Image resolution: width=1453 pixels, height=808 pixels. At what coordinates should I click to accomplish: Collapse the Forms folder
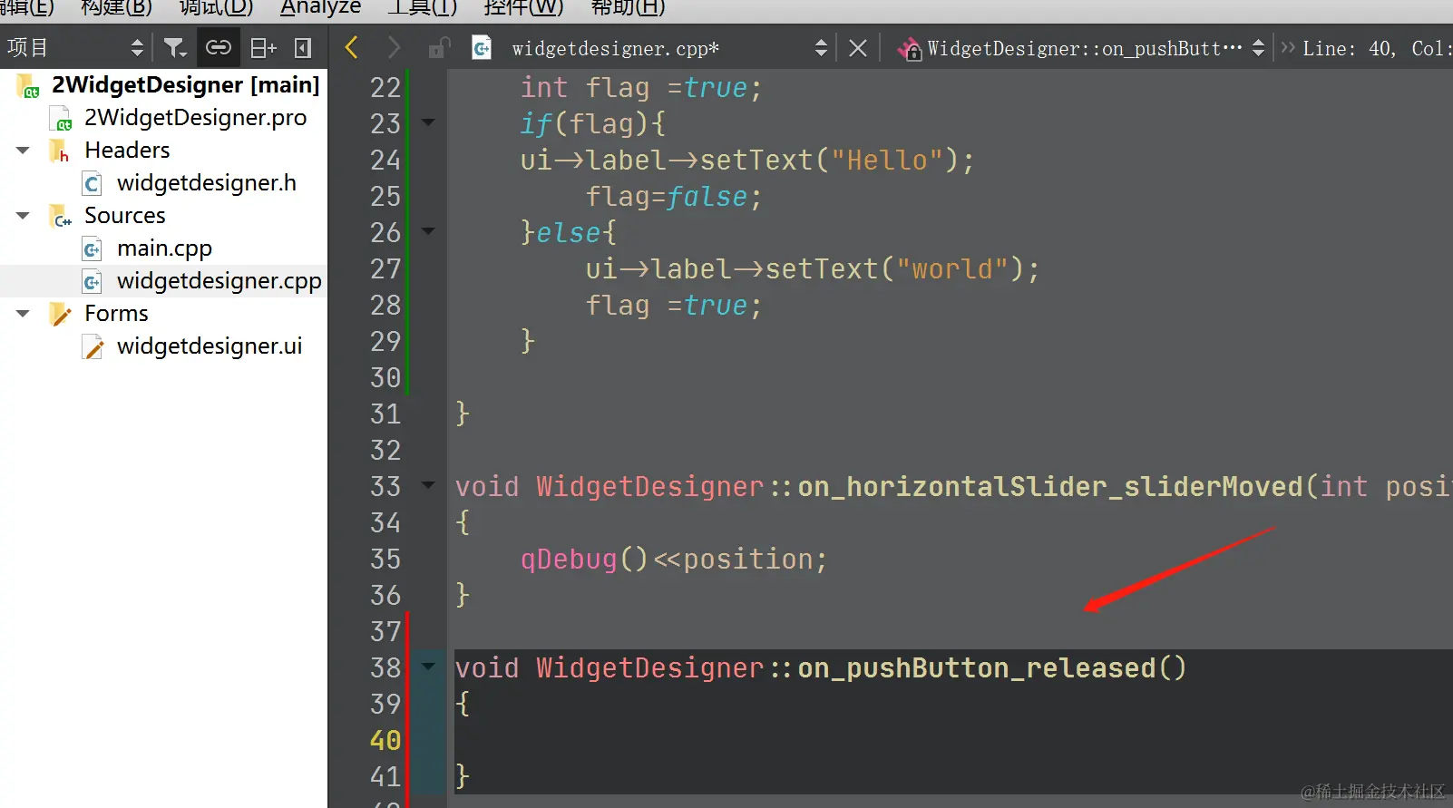23,314
